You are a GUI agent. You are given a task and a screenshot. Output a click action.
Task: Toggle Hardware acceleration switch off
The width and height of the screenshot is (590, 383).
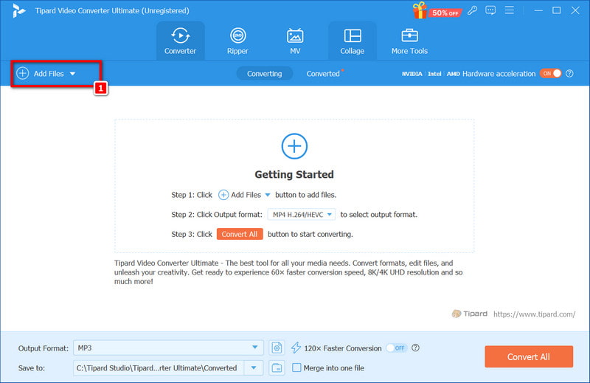pyautogui.click(x=550, y=74)
